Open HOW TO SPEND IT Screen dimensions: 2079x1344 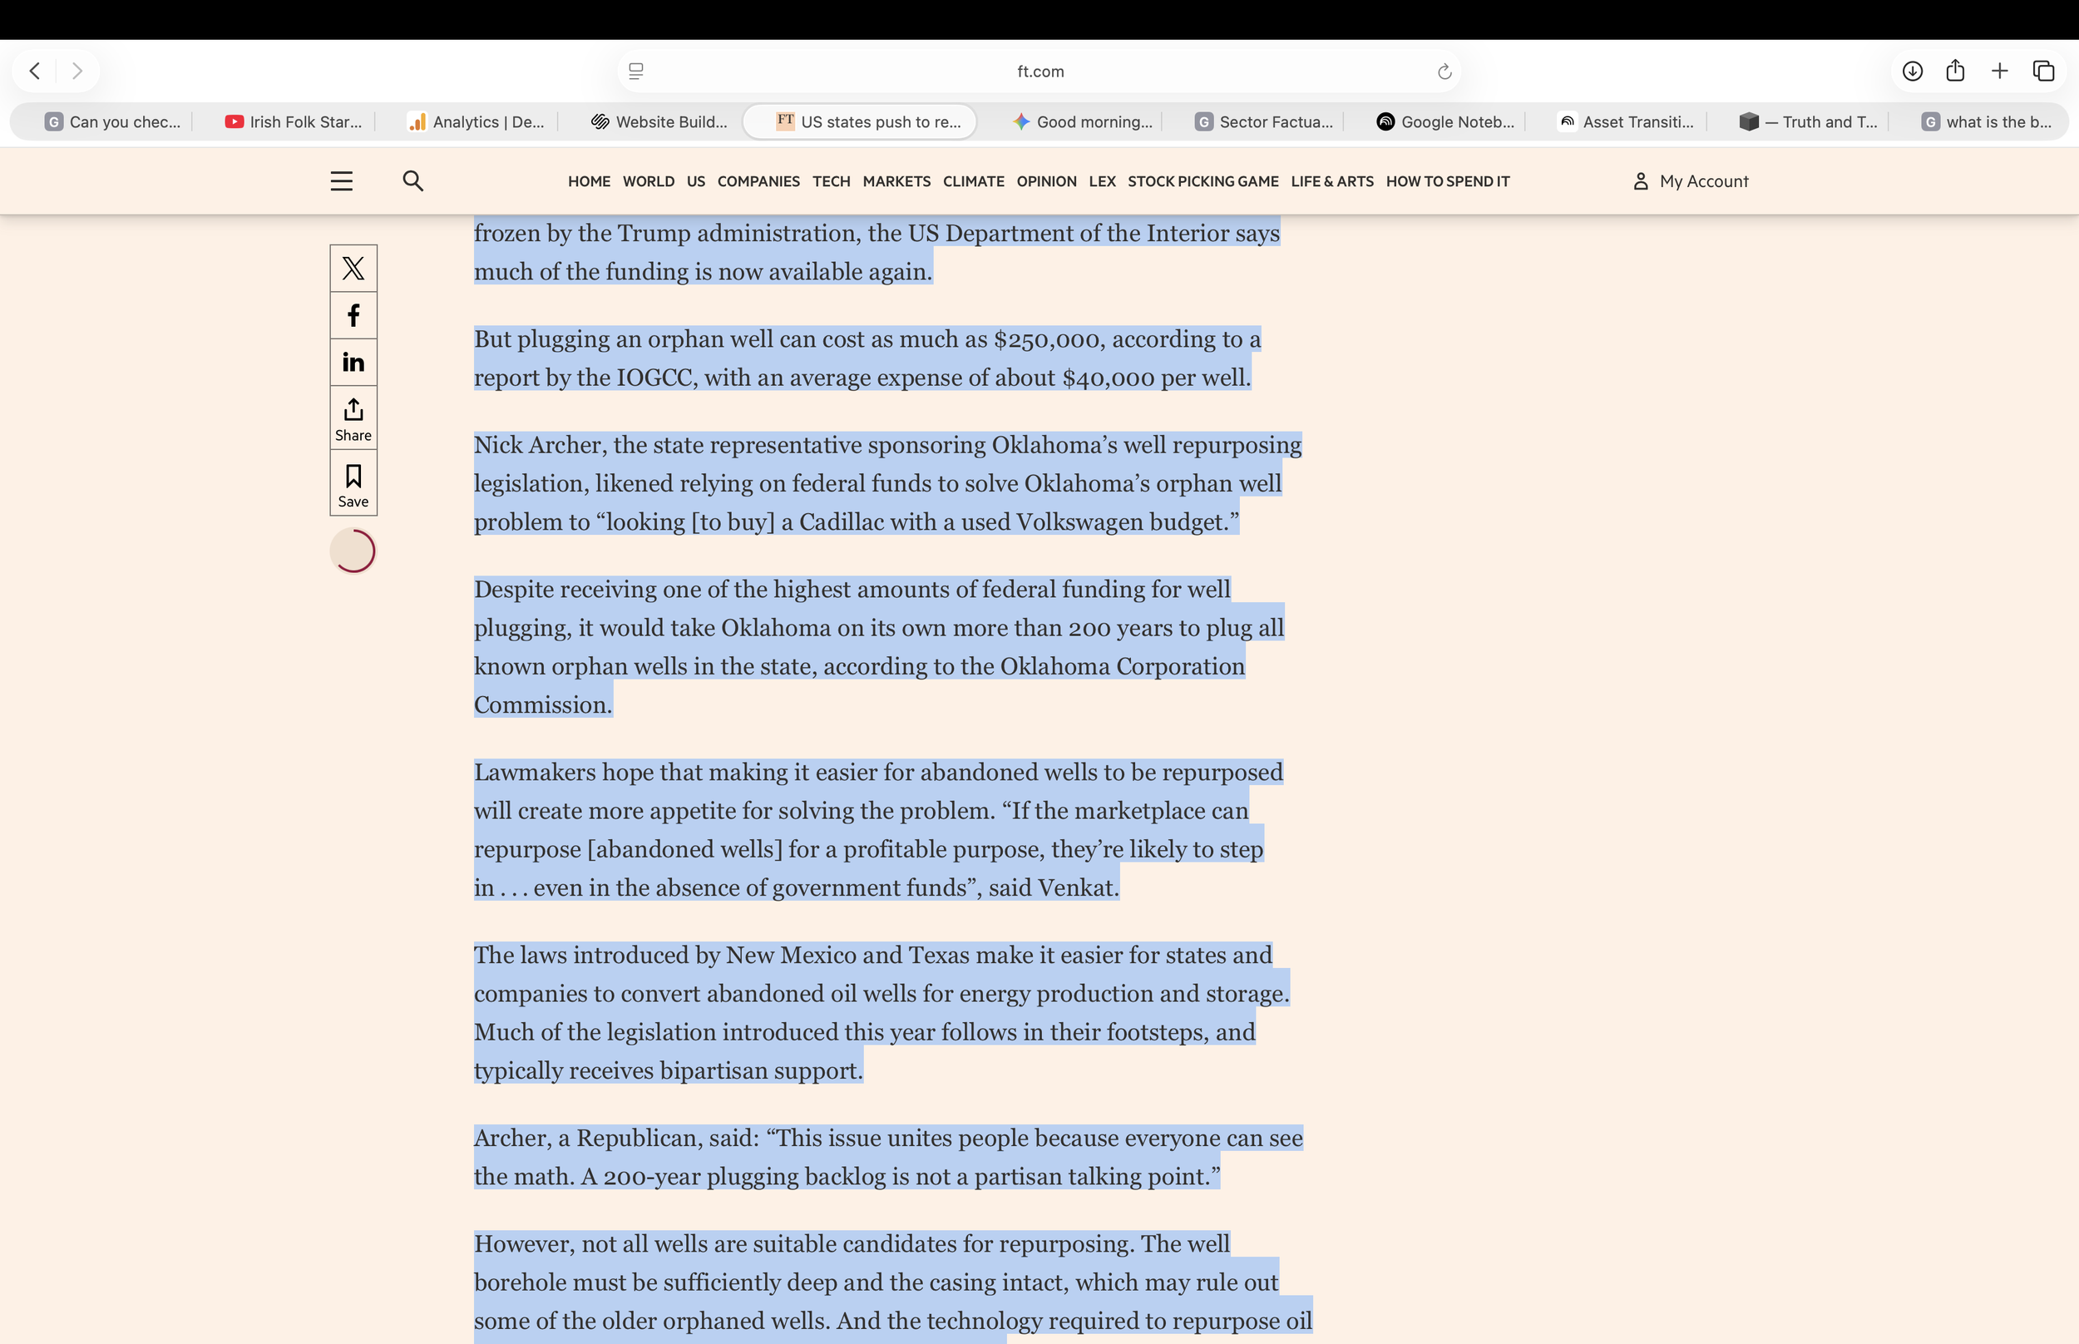1447,181
